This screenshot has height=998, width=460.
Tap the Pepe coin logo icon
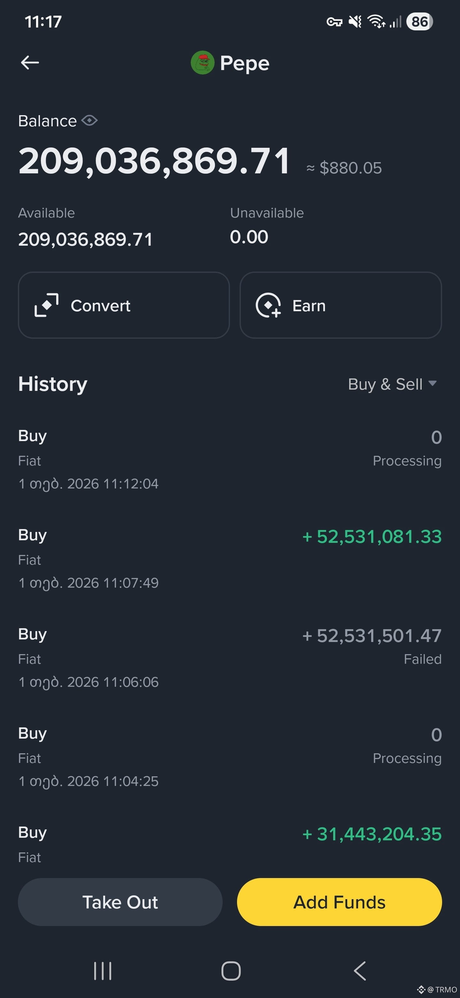pyautogui.click(x=202, y=62)
